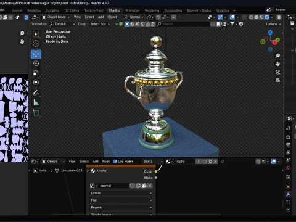Open the viewport shading options dropdown arrow
This screenshot has width=296, height=222.
273,17
